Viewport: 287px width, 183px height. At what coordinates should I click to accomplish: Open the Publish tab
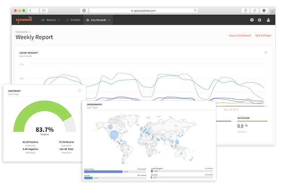pos(73,20)
